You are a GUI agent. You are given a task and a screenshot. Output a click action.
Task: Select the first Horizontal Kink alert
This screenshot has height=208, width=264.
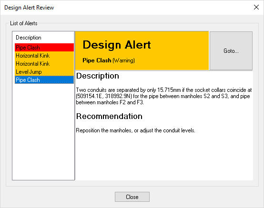44,56
